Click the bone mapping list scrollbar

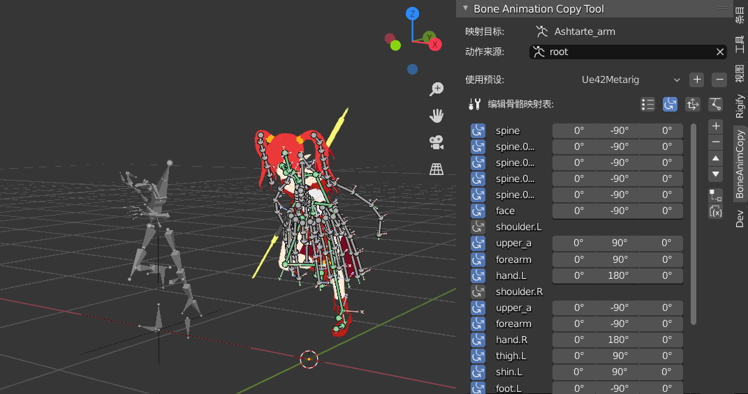[x=693, y=224]
